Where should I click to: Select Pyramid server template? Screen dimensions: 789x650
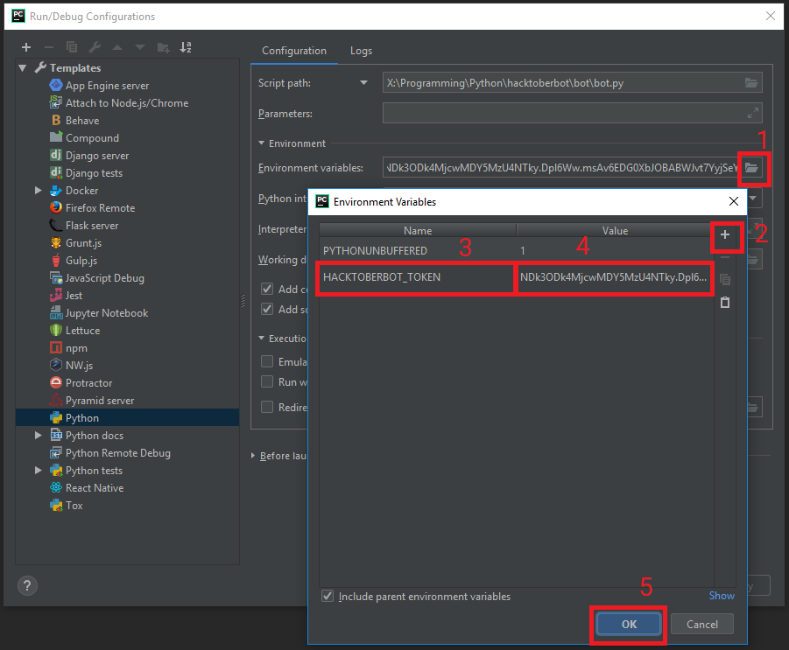pos(92,401)
